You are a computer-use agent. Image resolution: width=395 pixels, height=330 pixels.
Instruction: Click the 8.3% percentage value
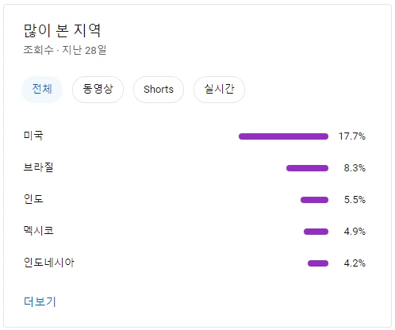(355, 168)
